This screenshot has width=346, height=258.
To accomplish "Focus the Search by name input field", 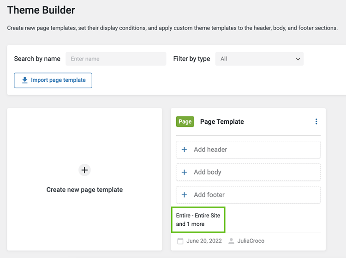I will 116,59.
